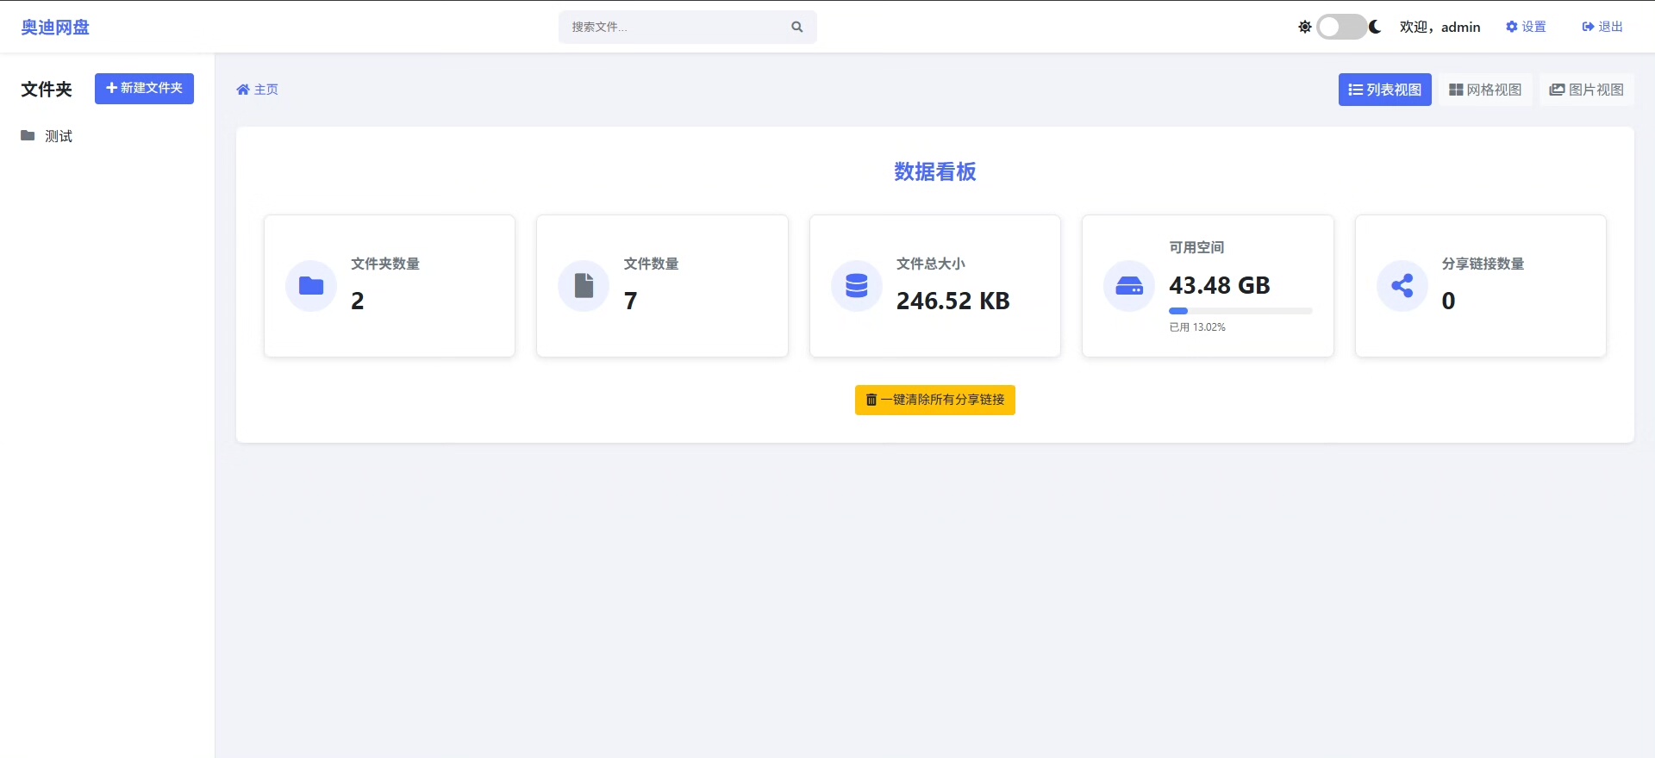Switch to 网格视图 grid view
1655x758 pixels.
[1485, 90]
